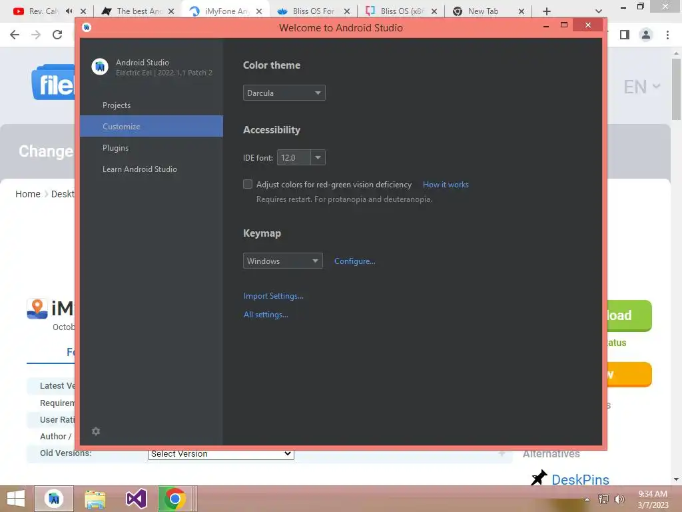Reload the Chrome page

[x=57, y=35]
